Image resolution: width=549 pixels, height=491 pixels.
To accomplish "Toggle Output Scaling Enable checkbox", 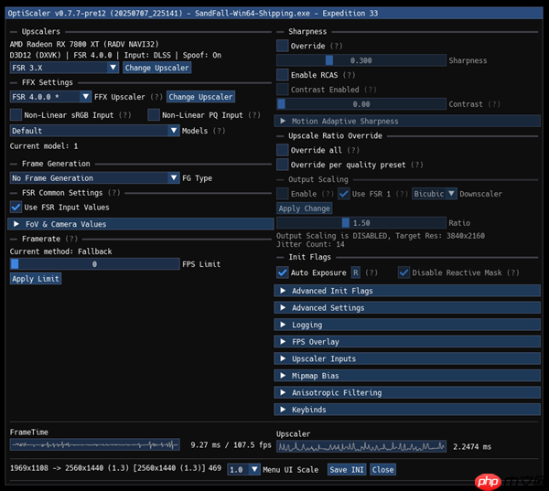I will click(283, 194).
